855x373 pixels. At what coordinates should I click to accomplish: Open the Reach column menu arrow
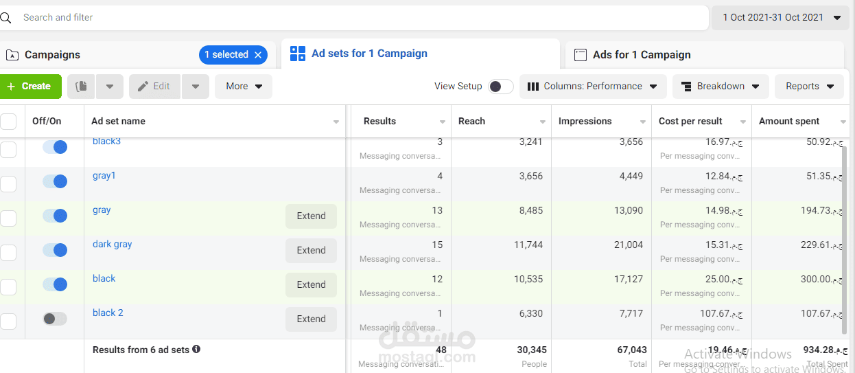pos(543,122)
